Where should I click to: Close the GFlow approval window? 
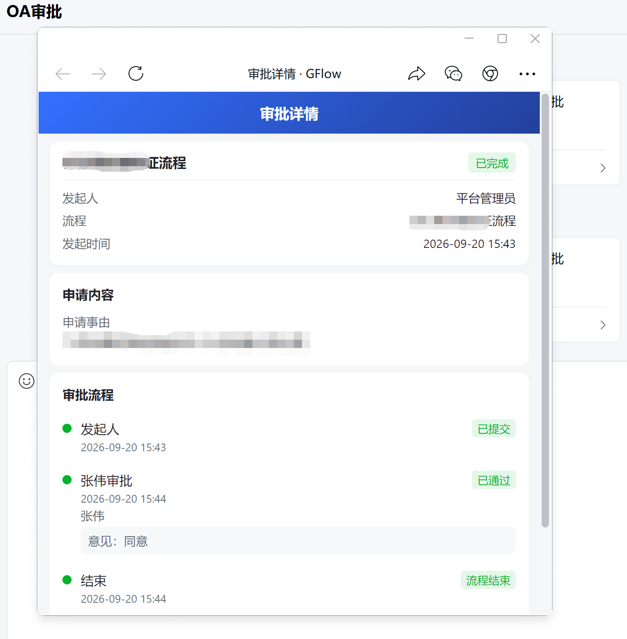[x=535, y=39]
